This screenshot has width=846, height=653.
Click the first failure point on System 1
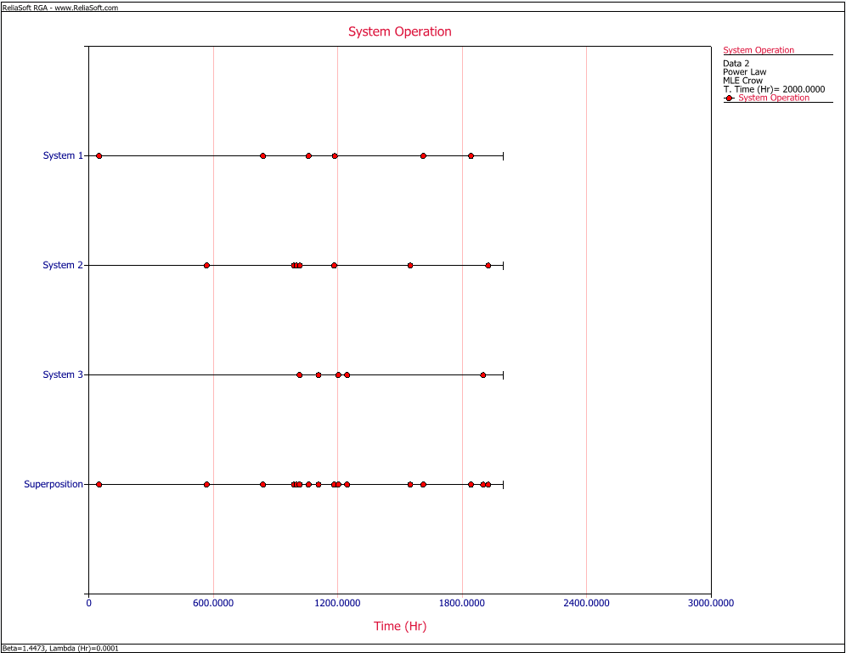pos(99,156)
